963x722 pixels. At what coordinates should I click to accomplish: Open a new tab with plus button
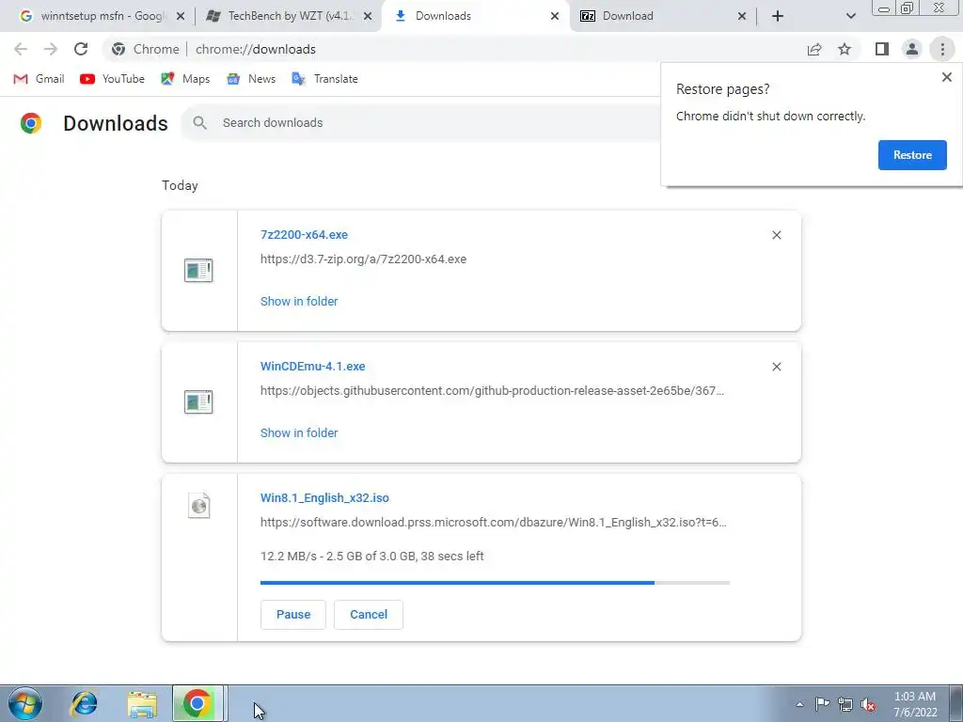tap(778, 16)
